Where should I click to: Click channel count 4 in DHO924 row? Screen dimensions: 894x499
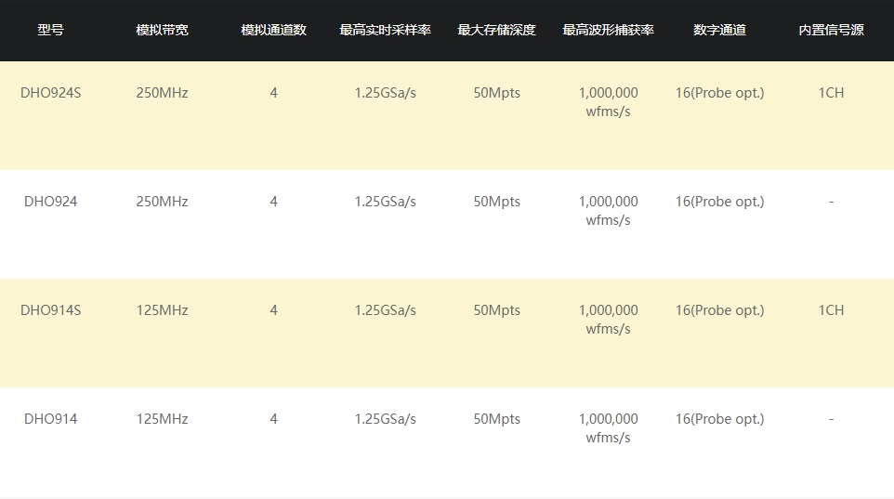[x=273, y=202]
